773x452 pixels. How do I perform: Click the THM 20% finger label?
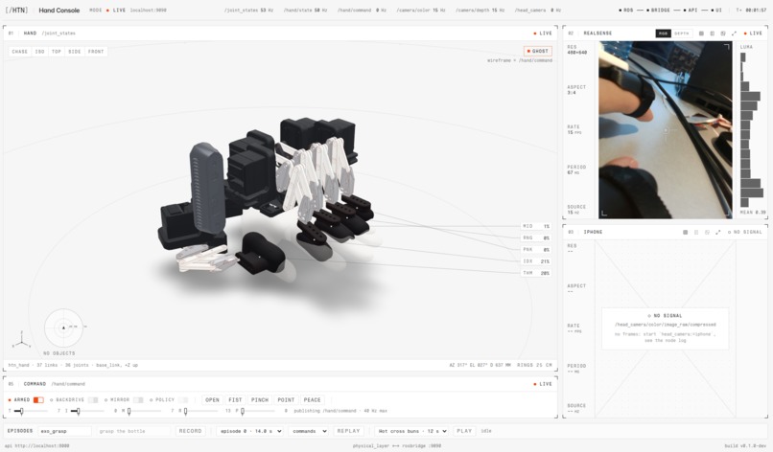(536, 273)
